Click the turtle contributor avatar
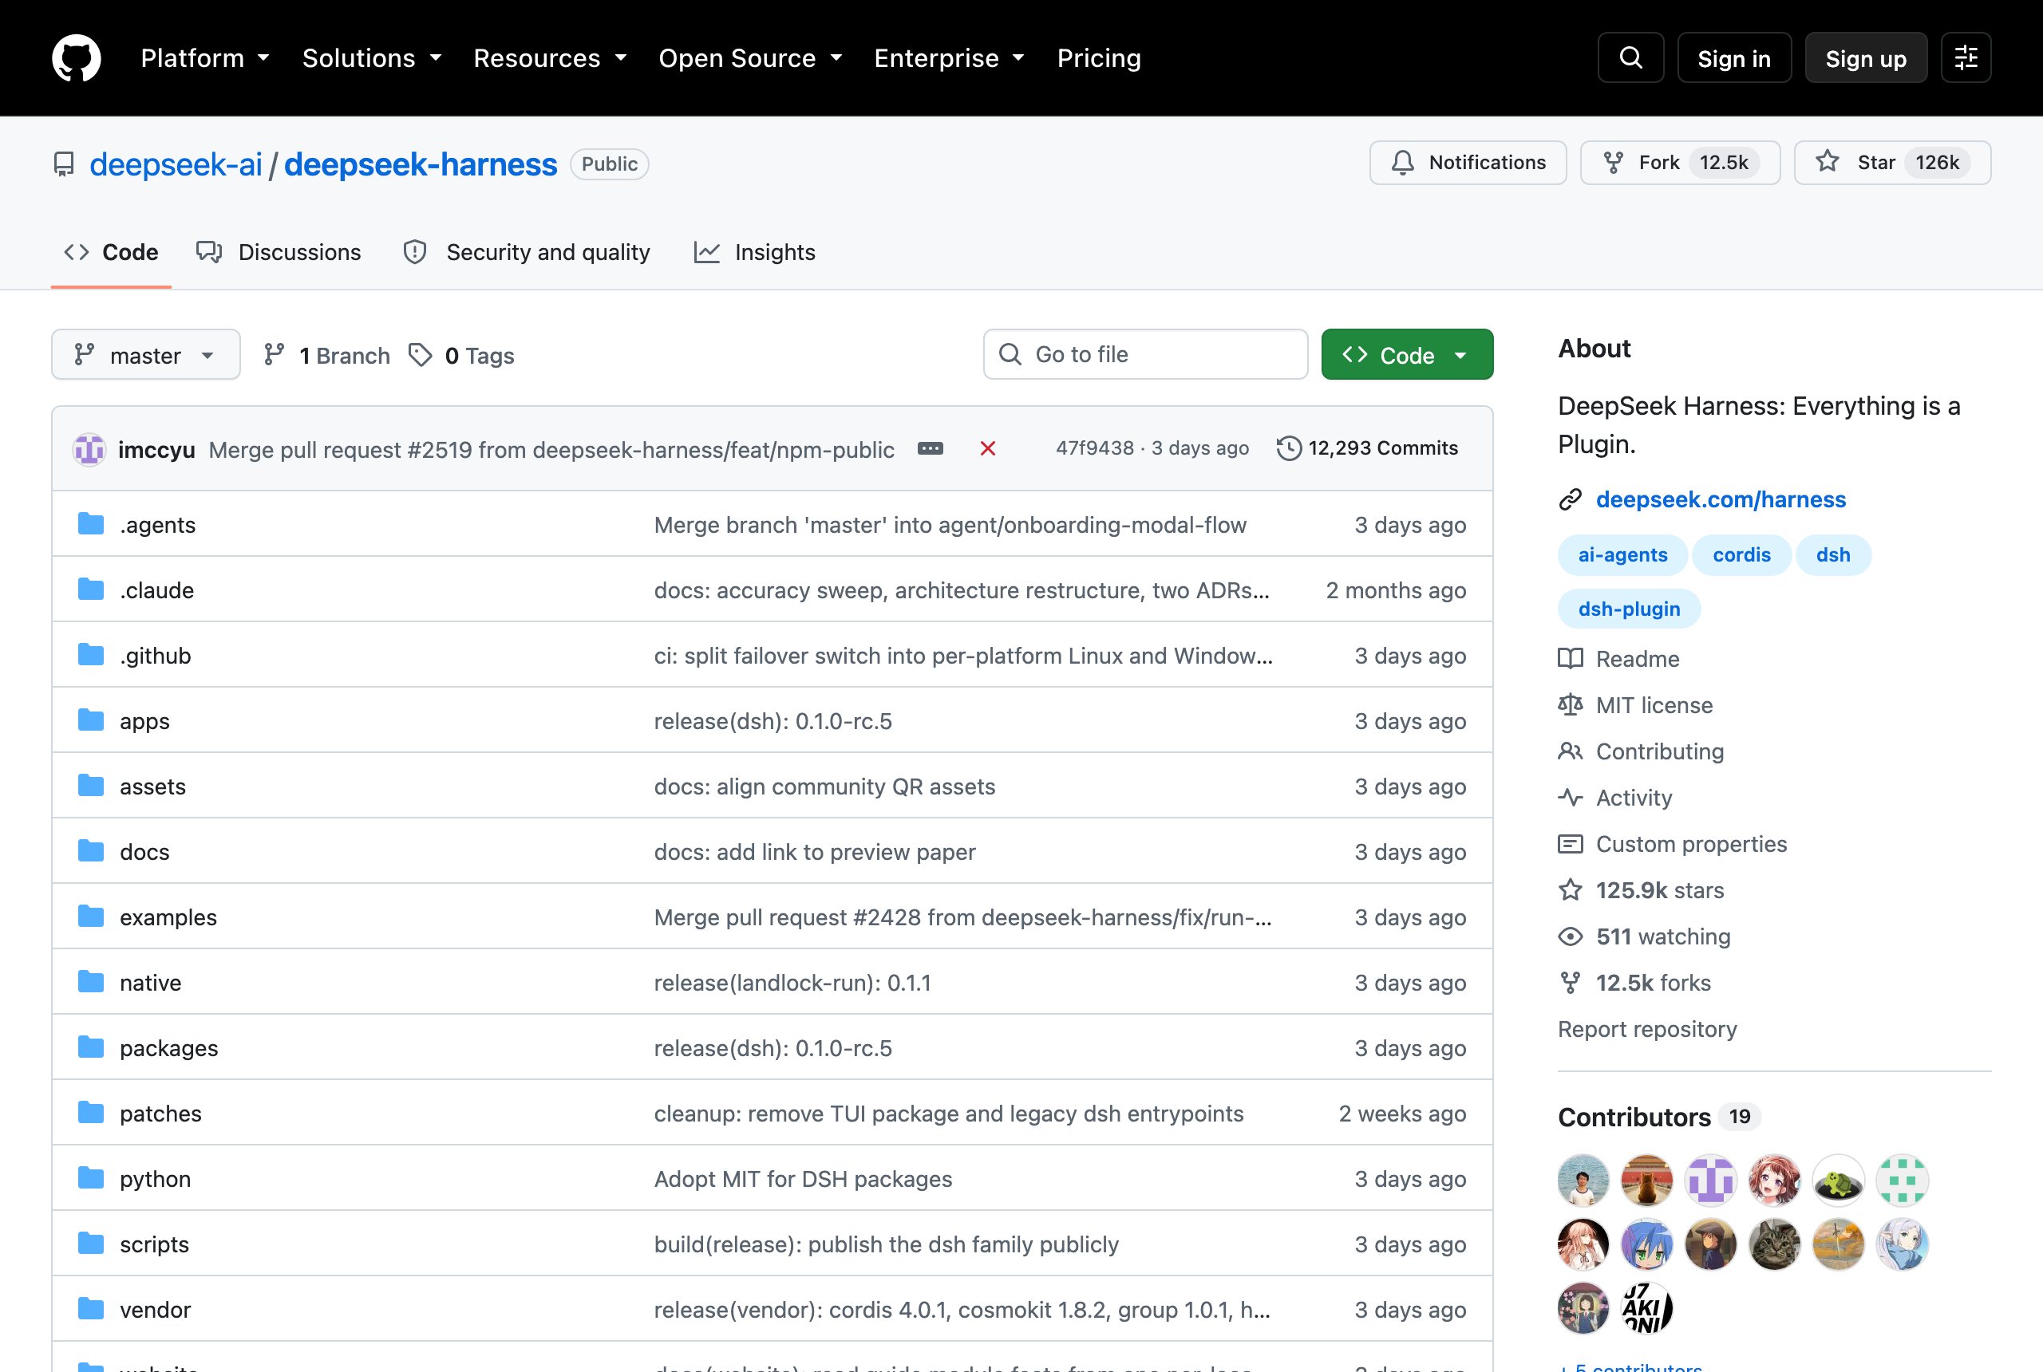The width and height of the screenshot is (2043, 1372). [x=1837, y=1181]
